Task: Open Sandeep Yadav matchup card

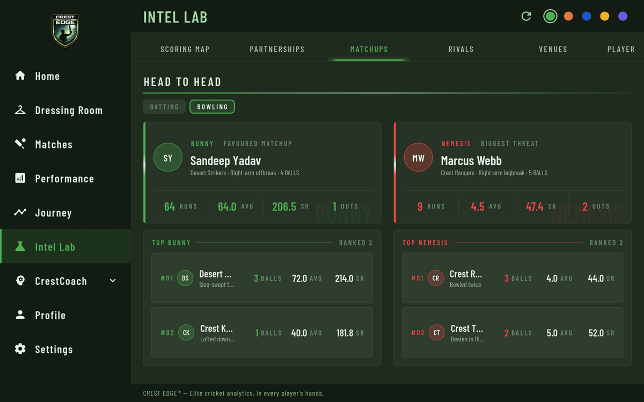Action: click(x=262, y=172)
